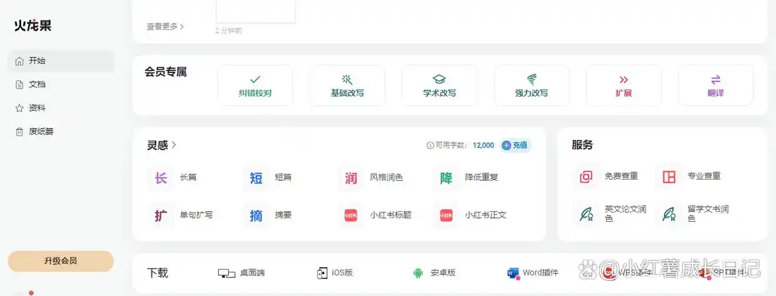Image resolution: width=776 pixels, height=296 pixels.
Task: Click the 充值 recharge button
Action: click(x=515, y=145)
